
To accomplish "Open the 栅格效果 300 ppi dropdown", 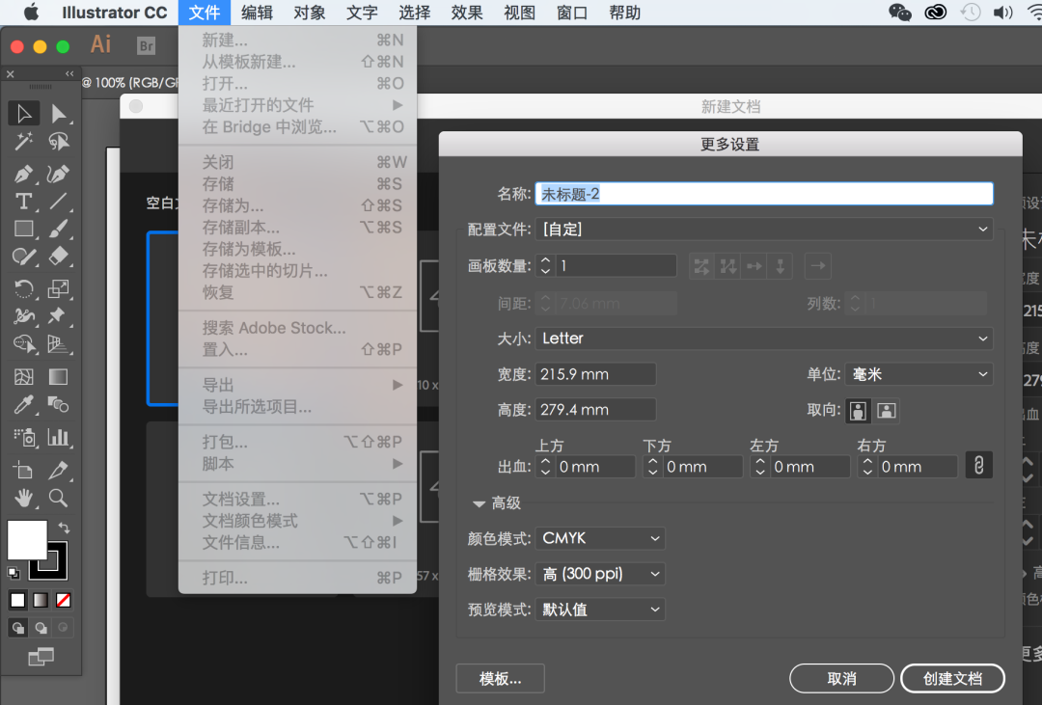I will coord(600,574).
